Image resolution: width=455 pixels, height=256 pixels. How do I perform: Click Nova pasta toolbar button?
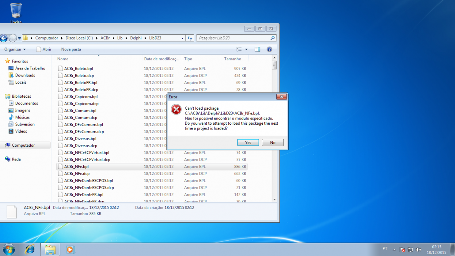(x=71, y=49)
